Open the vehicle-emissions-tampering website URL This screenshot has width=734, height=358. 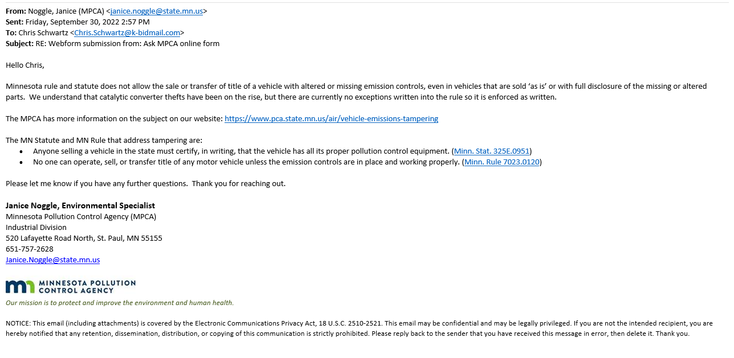(331, 119)
